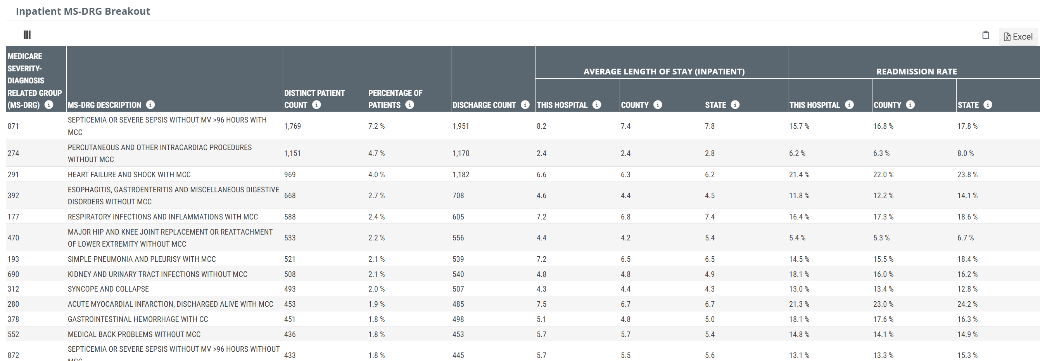Image resolution: width=1040 pixels, height=361 pixels.
Task: Open the column visibility selector icon
Action: point(27,35)
